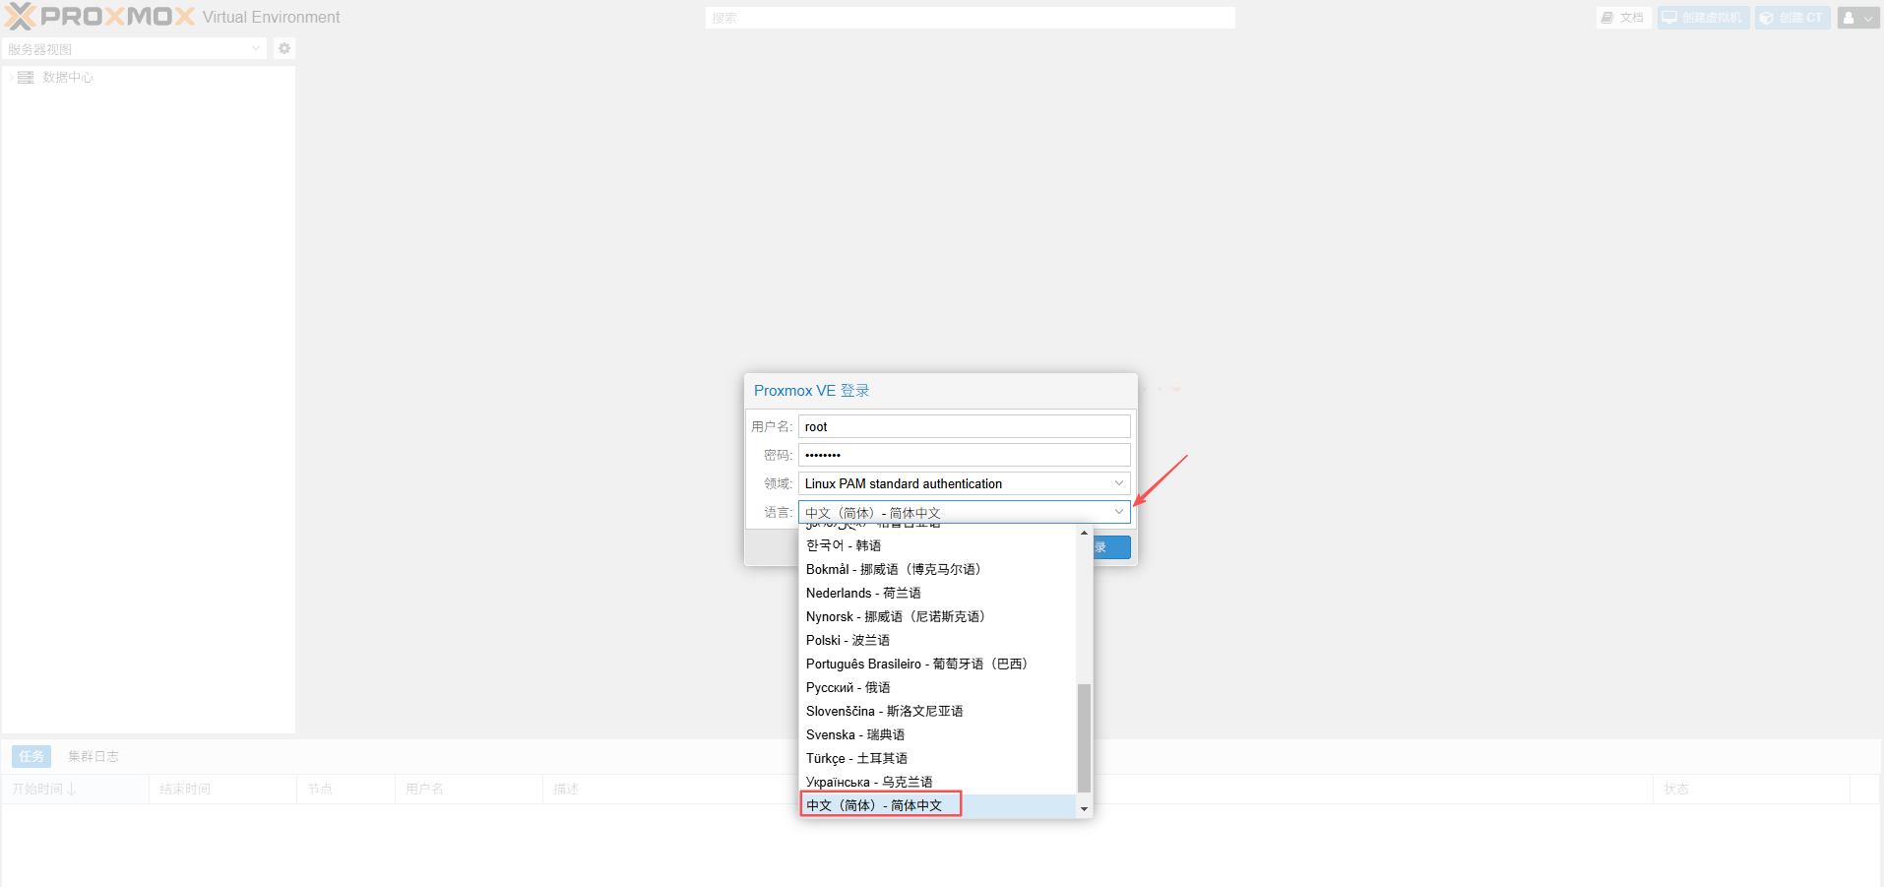Select 数据中心 in the resource tree
Screen dimensions: 1884x887
click(x=68, y=77)
